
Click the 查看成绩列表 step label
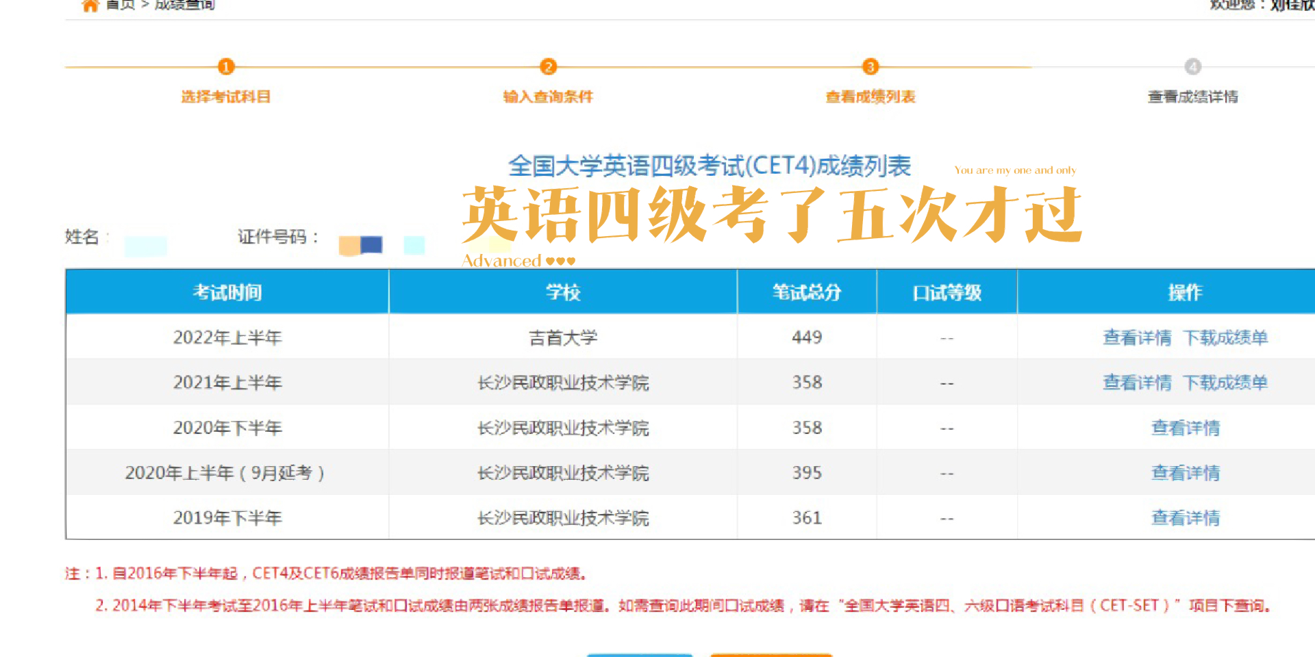pos(871,96)
